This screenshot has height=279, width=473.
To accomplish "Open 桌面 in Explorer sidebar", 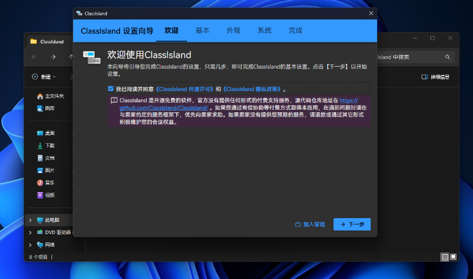I will [x=46, y=133].
